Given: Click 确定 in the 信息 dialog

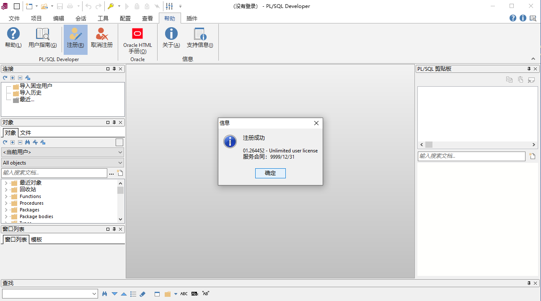Looking at the screenshot, I should [x=270, y=173].
